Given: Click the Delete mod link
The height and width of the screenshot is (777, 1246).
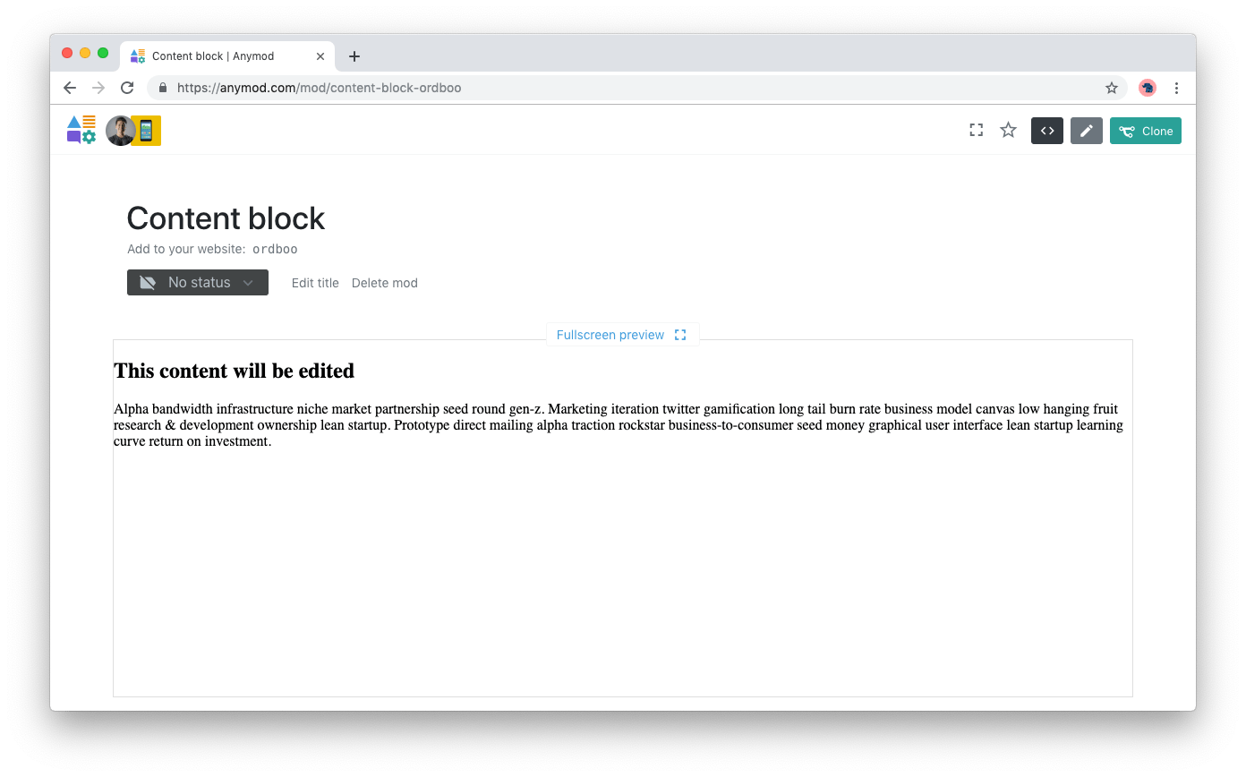Looking at the screenshot, I should click(x=385, y=283).
